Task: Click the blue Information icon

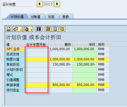Action: tap(39, 29)
